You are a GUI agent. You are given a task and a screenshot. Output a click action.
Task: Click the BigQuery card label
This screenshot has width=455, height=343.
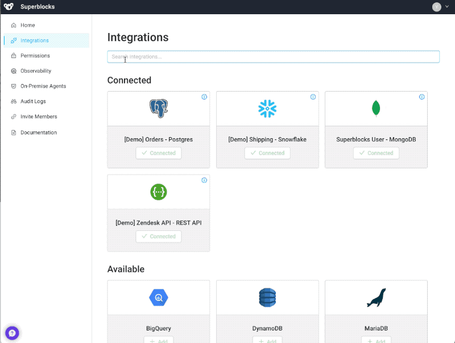pos(159,328)
